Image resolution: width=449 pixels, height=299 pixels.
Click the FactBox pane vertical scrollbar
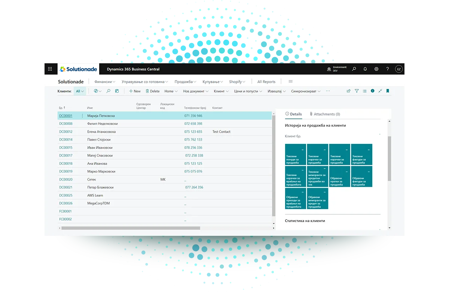[x=390, y=158]
